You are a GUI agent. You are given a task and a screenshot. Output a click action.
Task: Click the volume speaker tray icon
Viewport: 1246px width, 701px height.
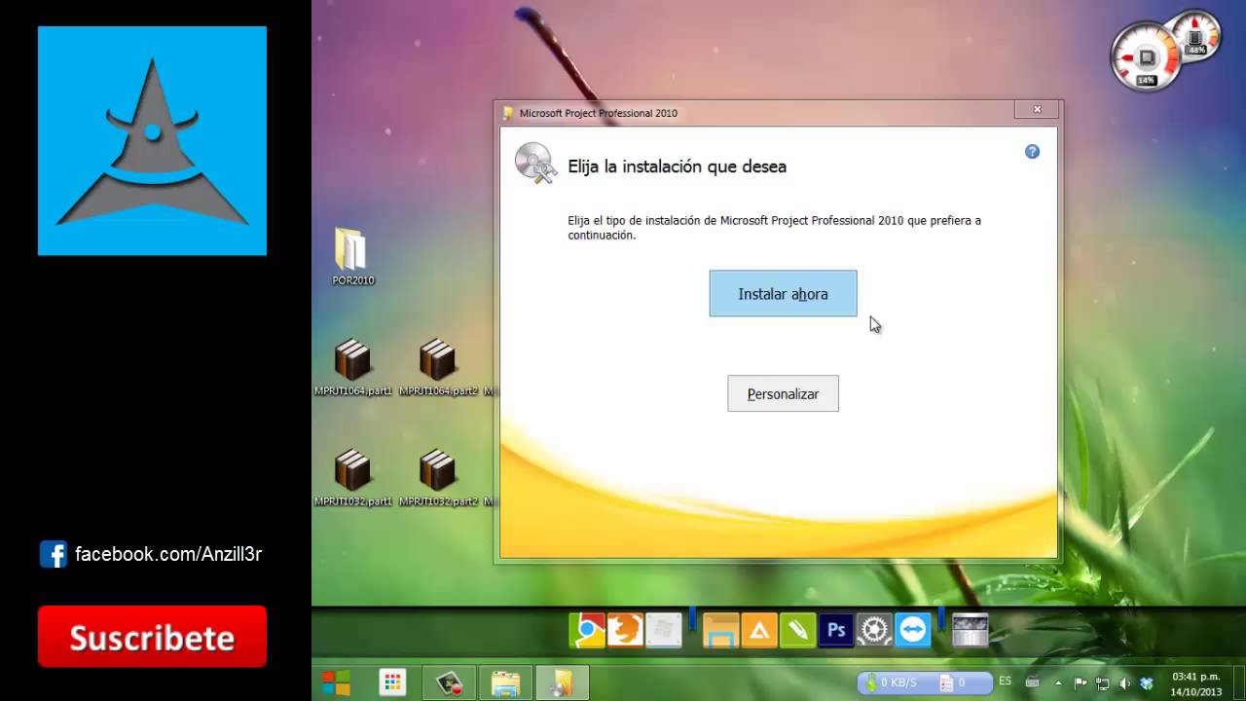(x=1125, y=683)
